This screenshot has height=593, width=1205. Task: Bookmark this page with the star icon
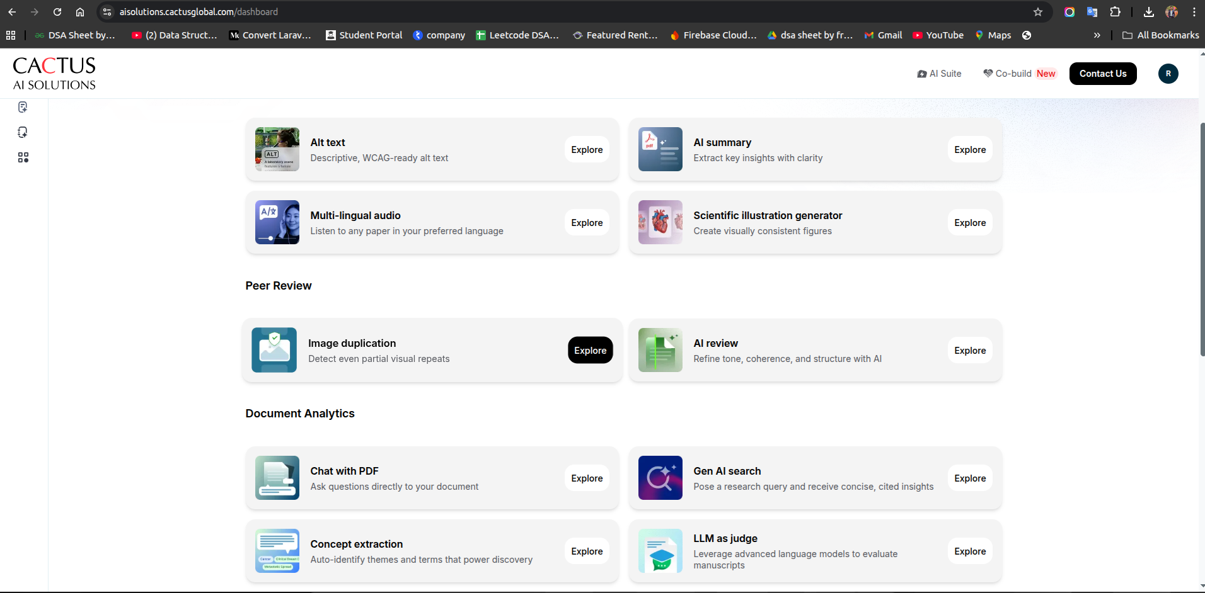point(1037,12)
